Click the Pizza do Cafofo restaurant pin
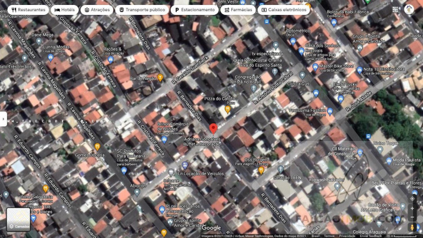Screen dimensions: 423x238 point(227,109)
